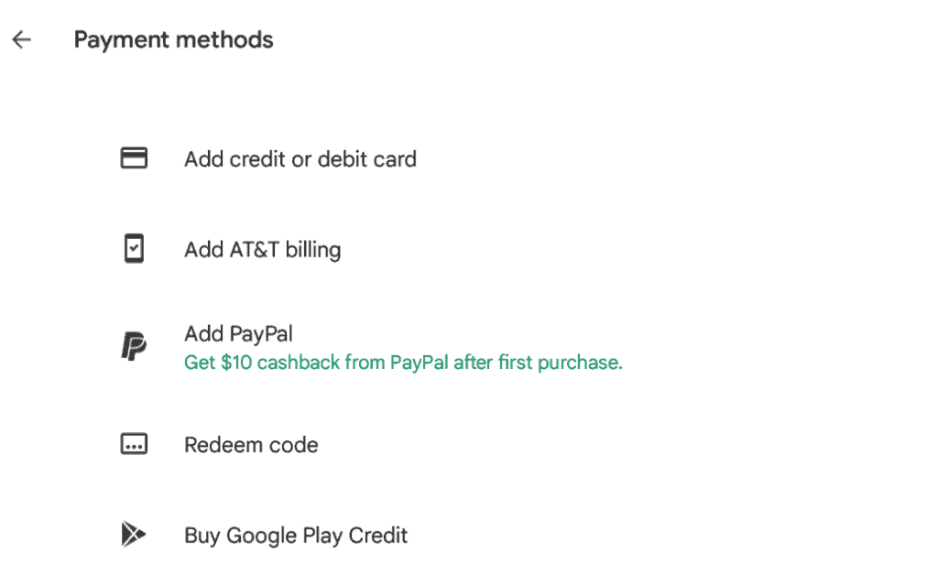This screenshot has width=938, height=585.
Task: Click the "Payment methods" page title
Action: coord(173,40)
